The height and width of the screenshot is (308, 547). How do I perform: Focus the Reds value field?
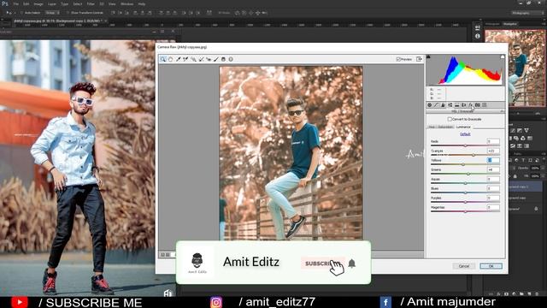tap(493, 141)
